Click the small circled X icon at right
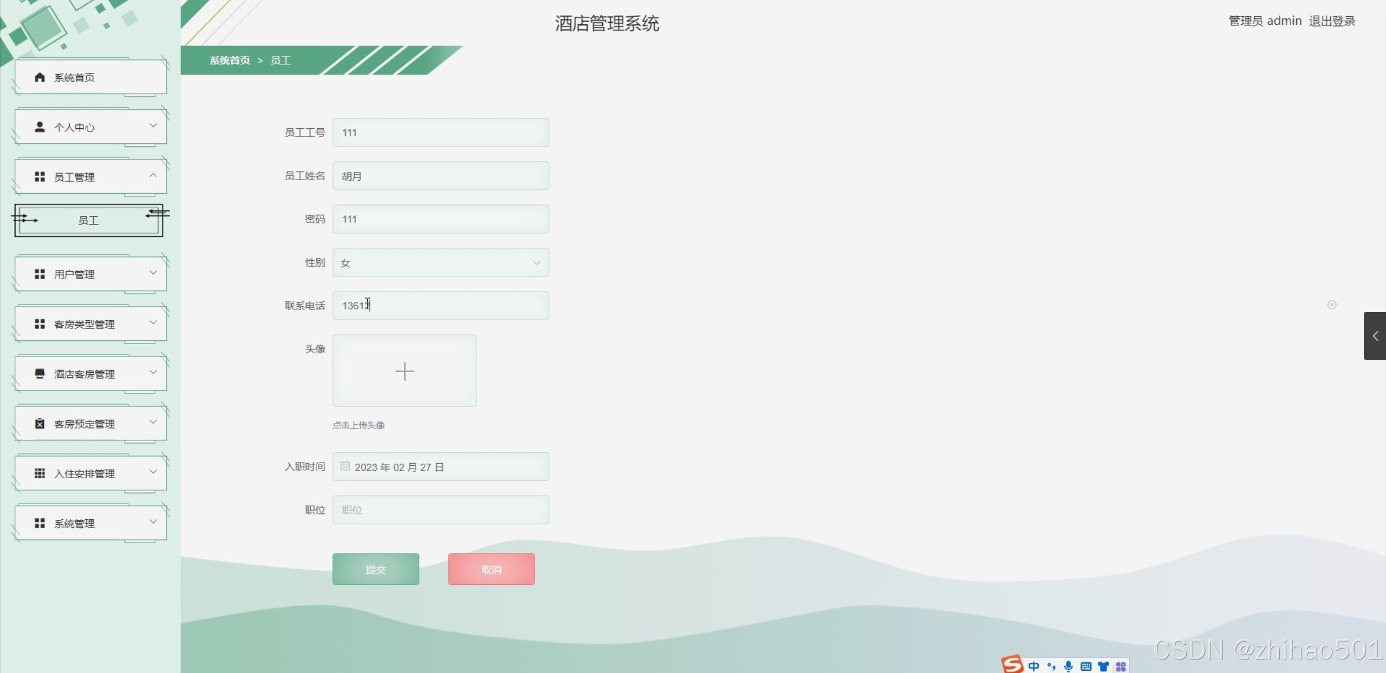This screenshot has height=673, width=1386. (x=1332, y=305)
